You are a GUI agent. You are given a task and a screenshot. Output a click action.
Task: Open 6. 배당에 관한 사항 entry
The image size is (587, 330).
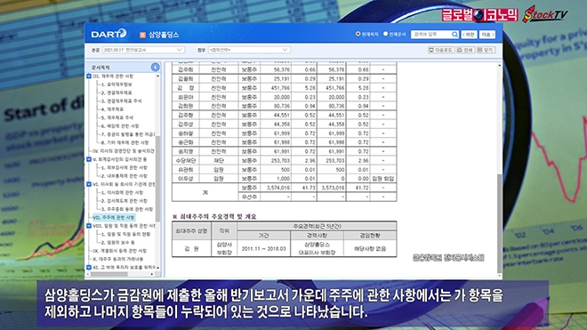coord(120,125)
